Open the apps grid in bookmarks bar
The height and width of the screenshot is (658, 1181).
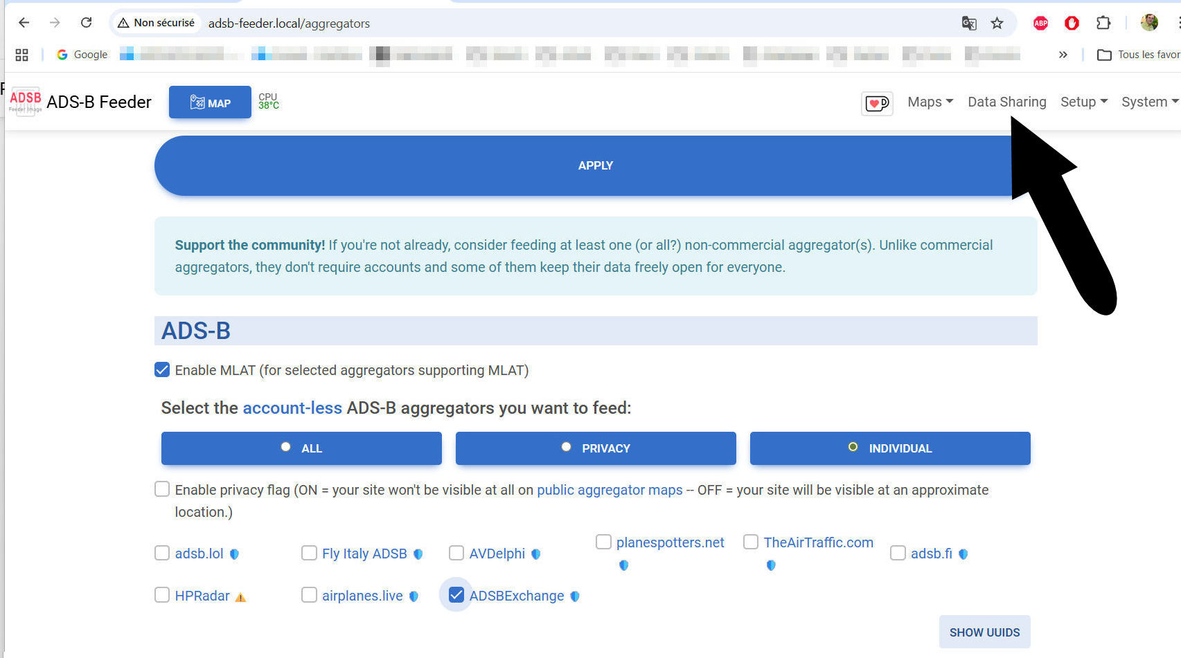pyautogui.click(x=21, y=55)
